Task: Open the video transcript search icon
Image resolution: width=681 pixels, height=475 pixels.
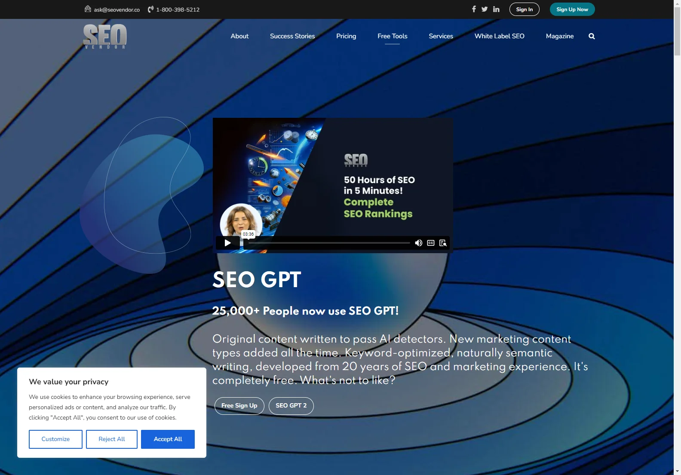Action: (x=443, y=243)
